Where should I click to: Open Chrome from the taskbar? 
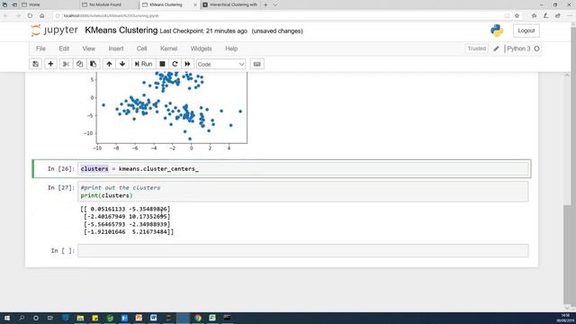pos(198,318)
